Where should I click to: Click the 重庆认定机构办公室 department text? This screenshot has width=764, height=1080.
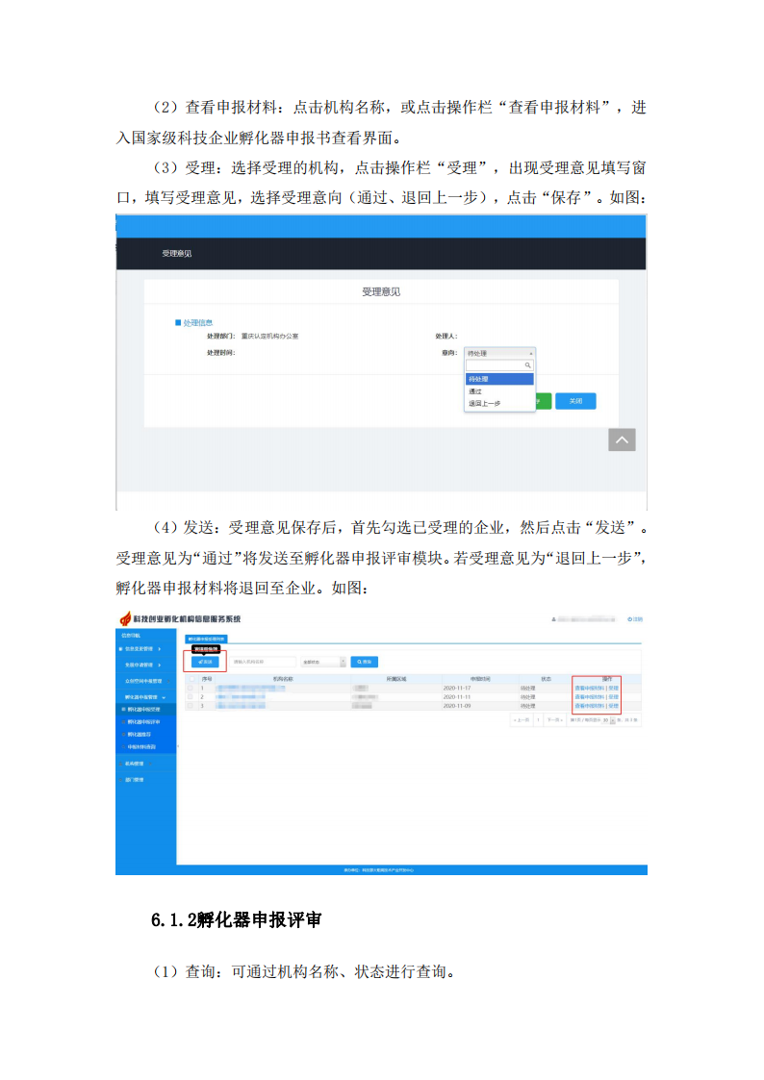[270, 337]
